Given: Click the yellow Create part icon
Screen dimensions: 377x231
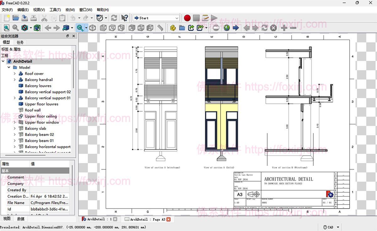Looking at the screenshot, I should point(173,28).
